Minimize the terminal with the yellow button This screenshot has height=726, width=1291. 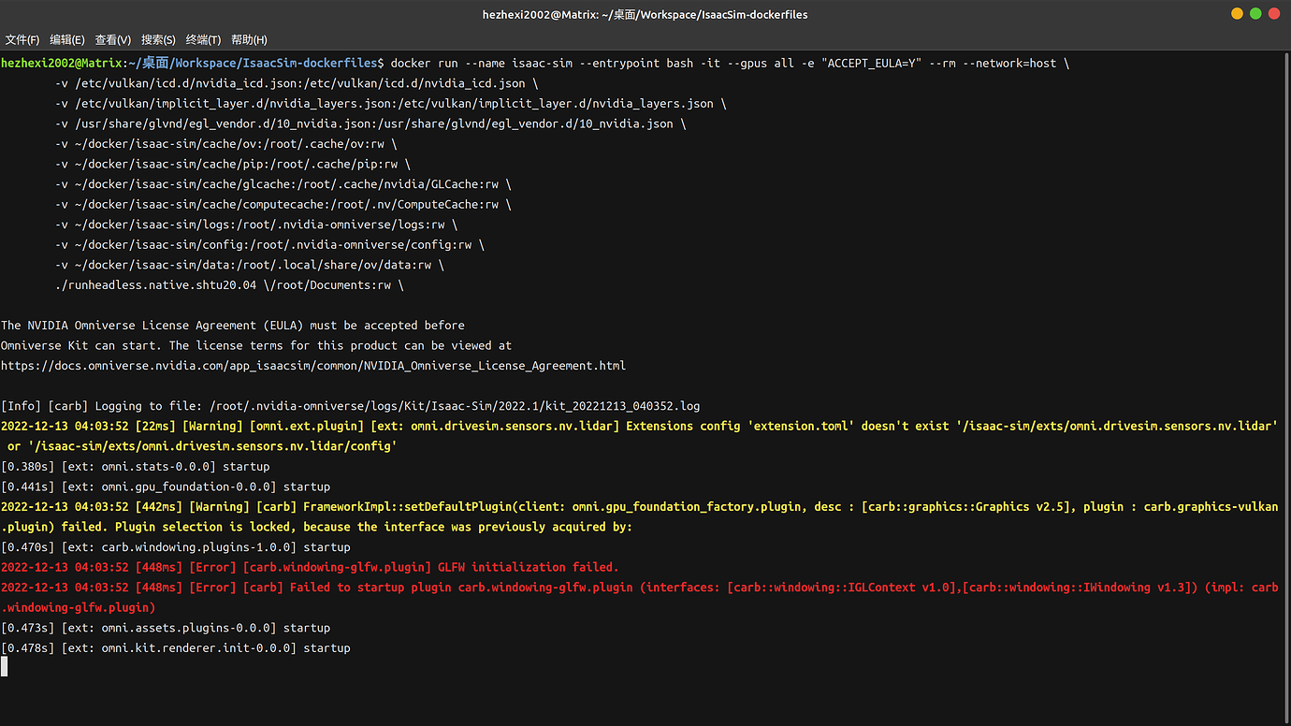(x=1237, y=13)
